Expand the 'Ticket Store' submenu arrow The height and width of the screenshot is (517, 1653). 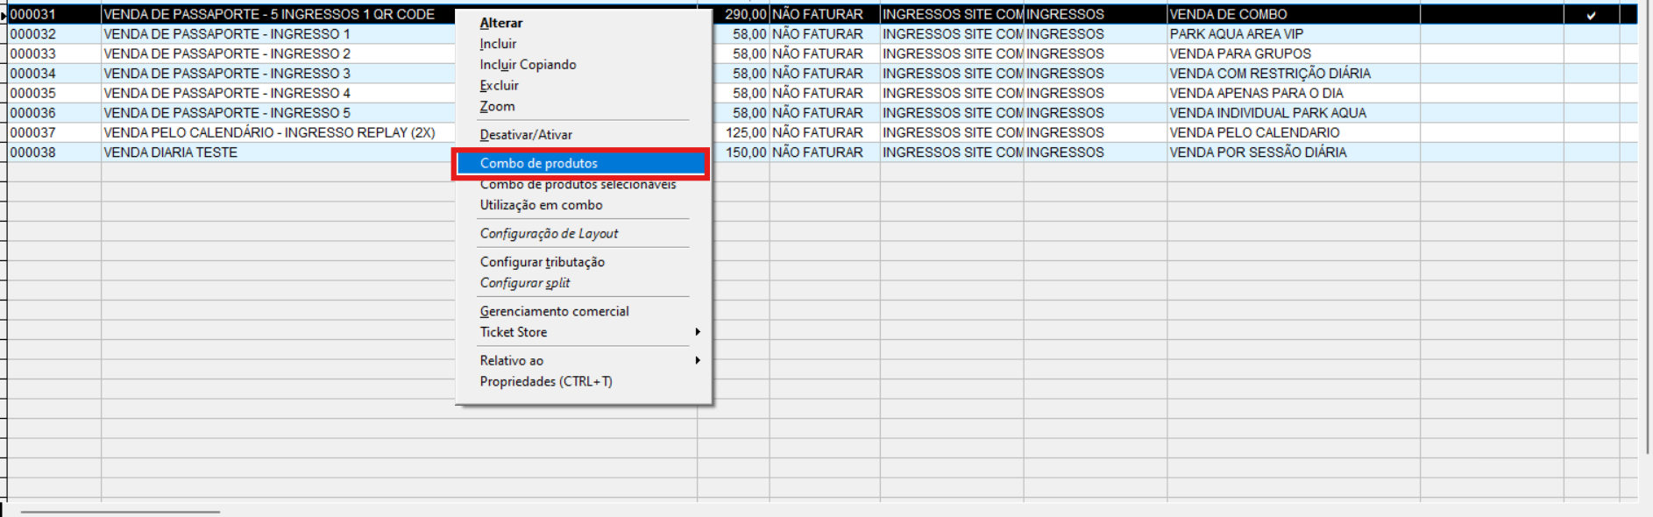(697, 332)
